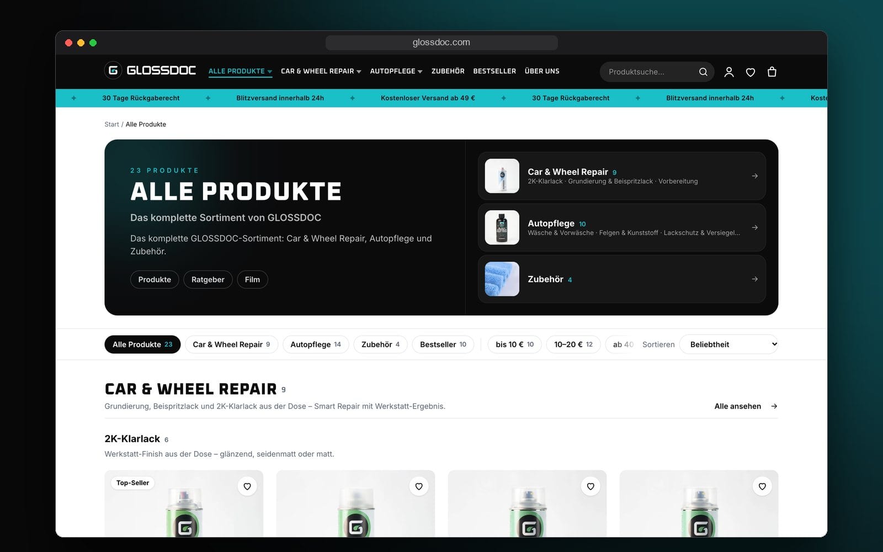Select the Bestseller 10 filter chip
This screenshot has width=883, height=552.
[443, 344]
